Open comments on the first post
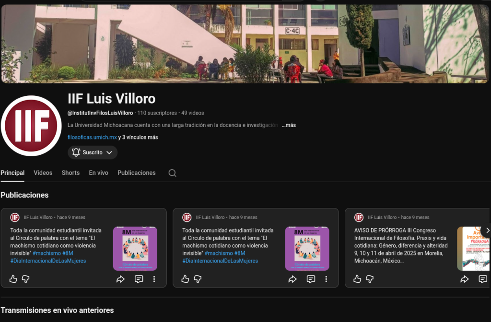This screenshot has height=322, width=491. click(139, 279)
